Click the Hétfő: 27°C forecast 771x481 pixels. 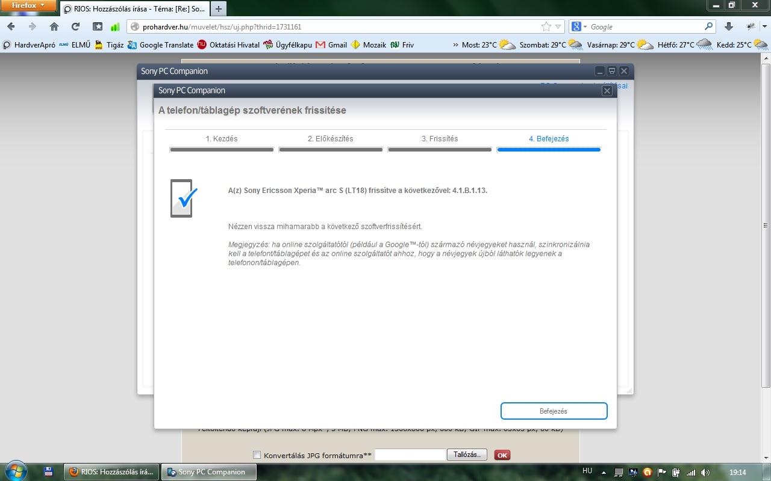(685, 44)
